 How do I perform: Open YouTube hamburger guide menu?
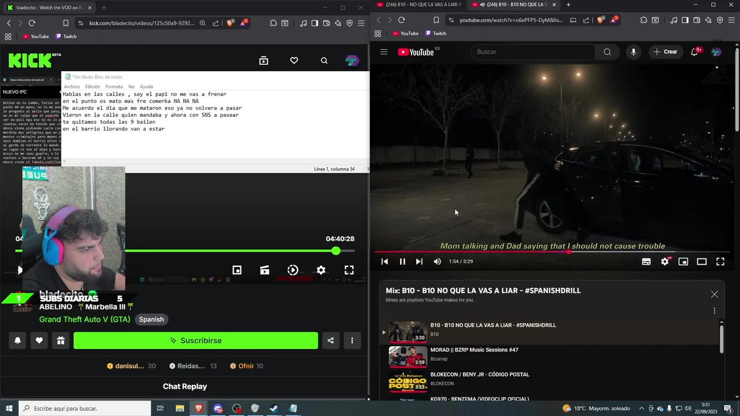(384, 52)
